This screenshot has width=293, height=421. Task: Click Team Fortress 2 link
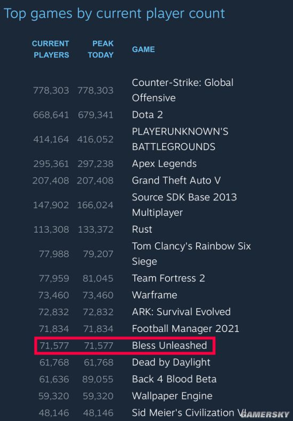tap(168, 278)
